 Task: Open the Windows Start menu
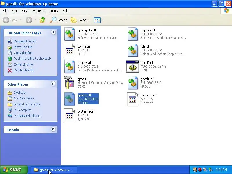coord(14,170)
